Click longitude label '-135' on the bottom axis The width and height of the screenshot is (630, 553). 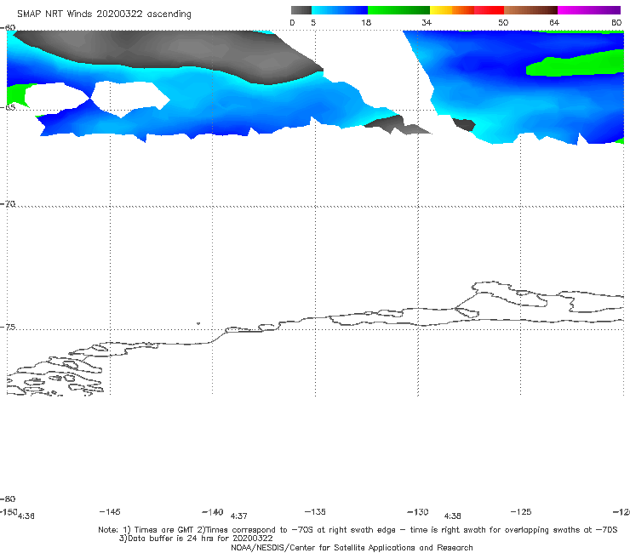(x=315, y=511)
